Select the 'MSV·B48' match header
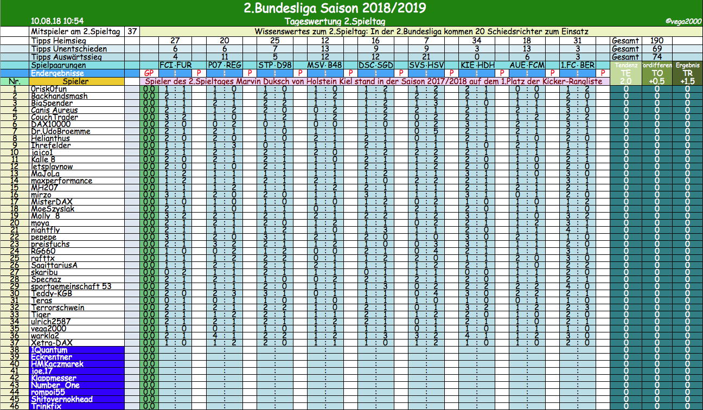 tap(325, 65)
